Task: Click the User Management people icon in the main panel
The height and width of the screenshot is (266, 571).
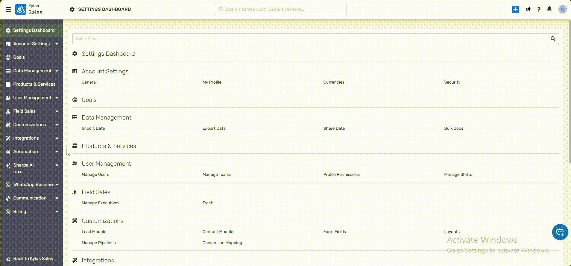Action: coord(75,164)
